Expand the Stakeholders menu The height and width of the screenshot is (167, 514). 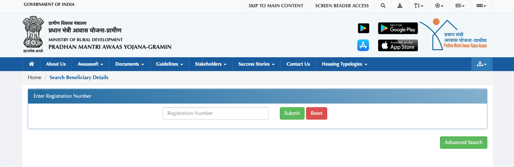tap(210, 64)
